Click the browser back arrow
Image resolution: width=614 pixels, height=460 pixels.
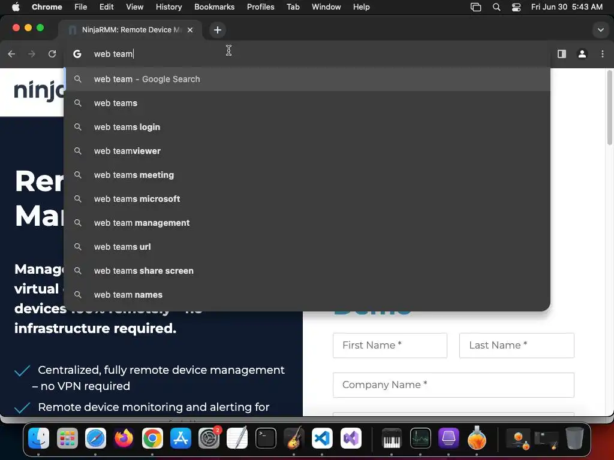(11, 54)
